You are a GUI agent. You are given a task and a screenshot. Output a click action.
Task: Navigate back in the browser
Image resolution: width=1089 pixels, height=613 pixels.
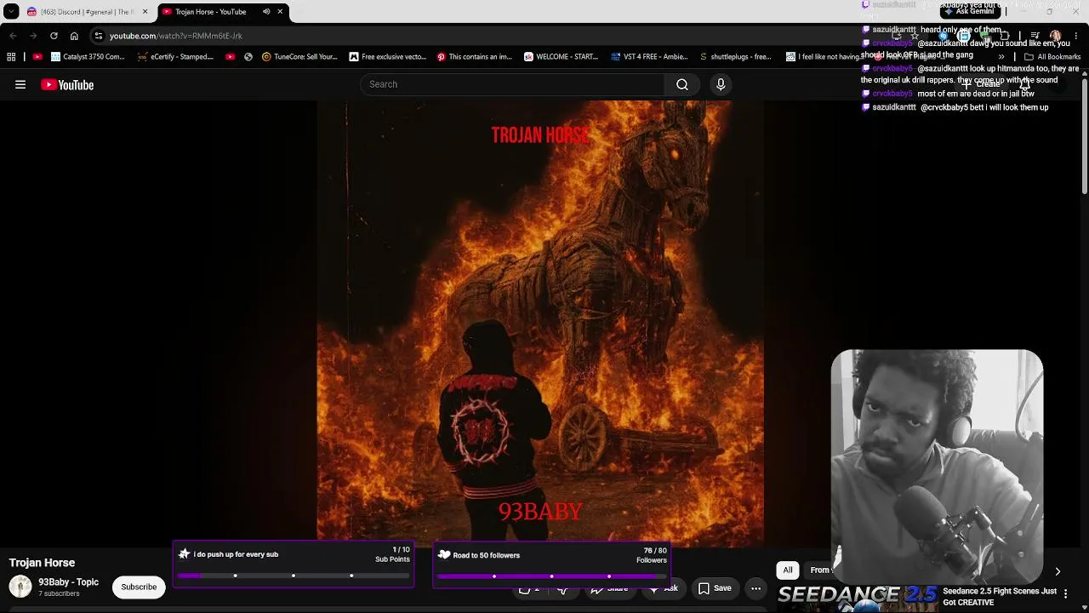point(13,36)
